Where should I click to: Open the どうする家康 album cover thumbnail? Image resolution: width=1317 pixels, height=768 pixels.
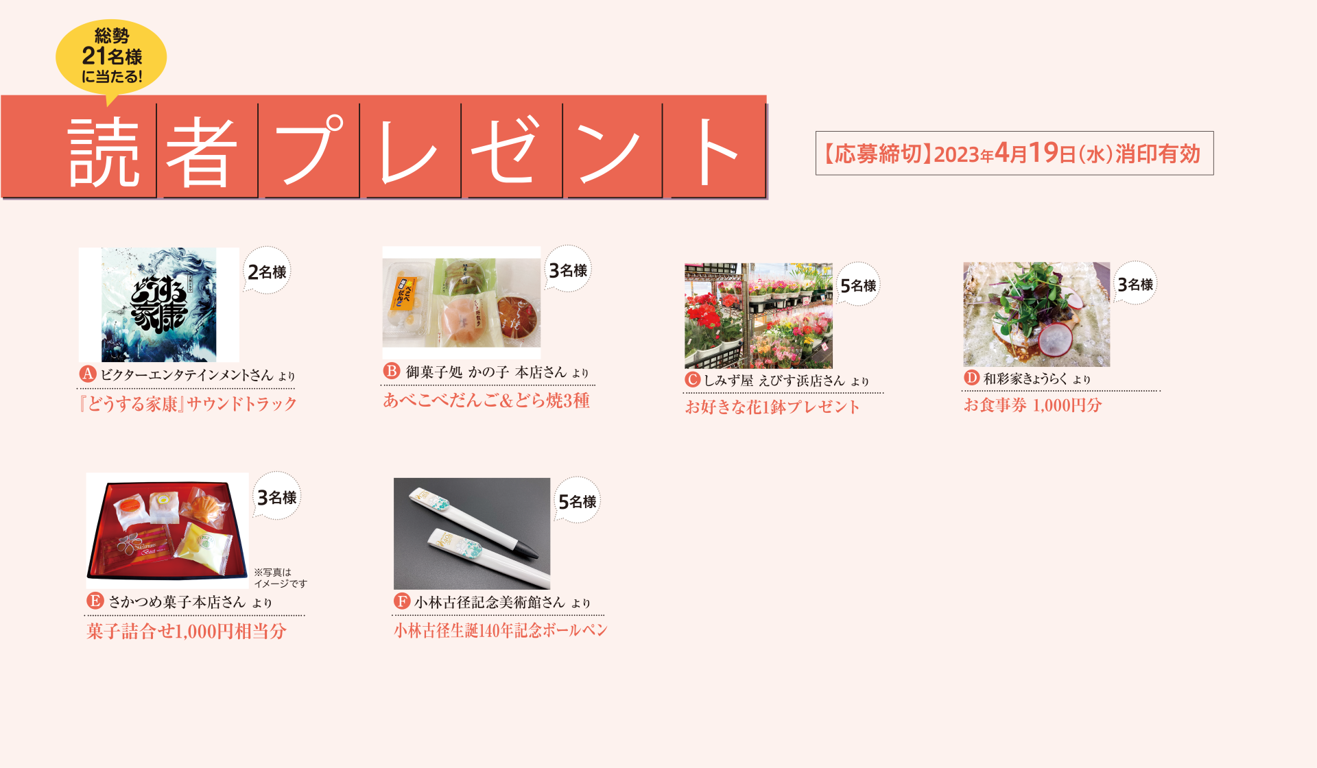[159, 304]
